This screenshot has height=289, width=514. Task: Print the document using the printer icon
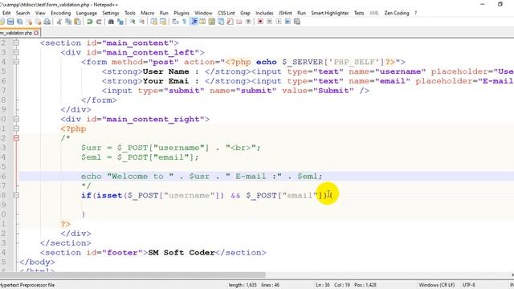click(x=47, y=22)
